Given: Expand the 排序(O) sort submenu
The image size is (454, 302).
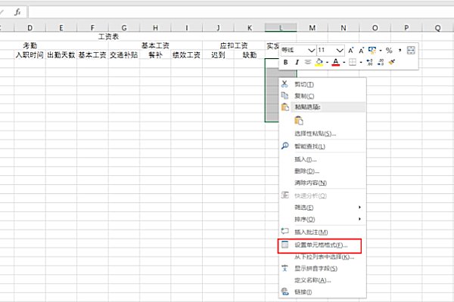Looking at the screenshot, I should coord(322,220).
